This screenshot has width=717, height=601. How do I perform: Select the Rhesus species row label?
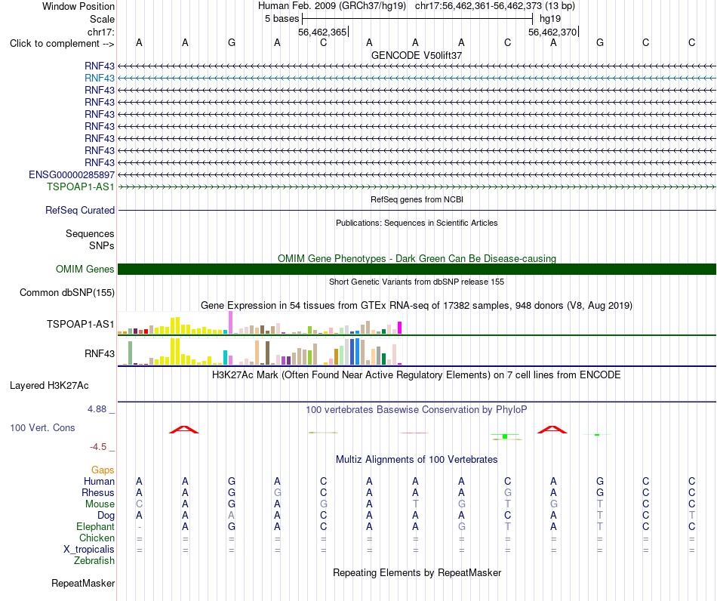[x=98, y=492]
